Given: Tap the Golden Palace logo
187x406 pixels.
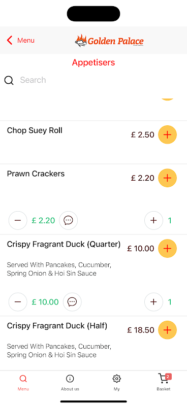Looking at the screenshot, I should 109,41.
